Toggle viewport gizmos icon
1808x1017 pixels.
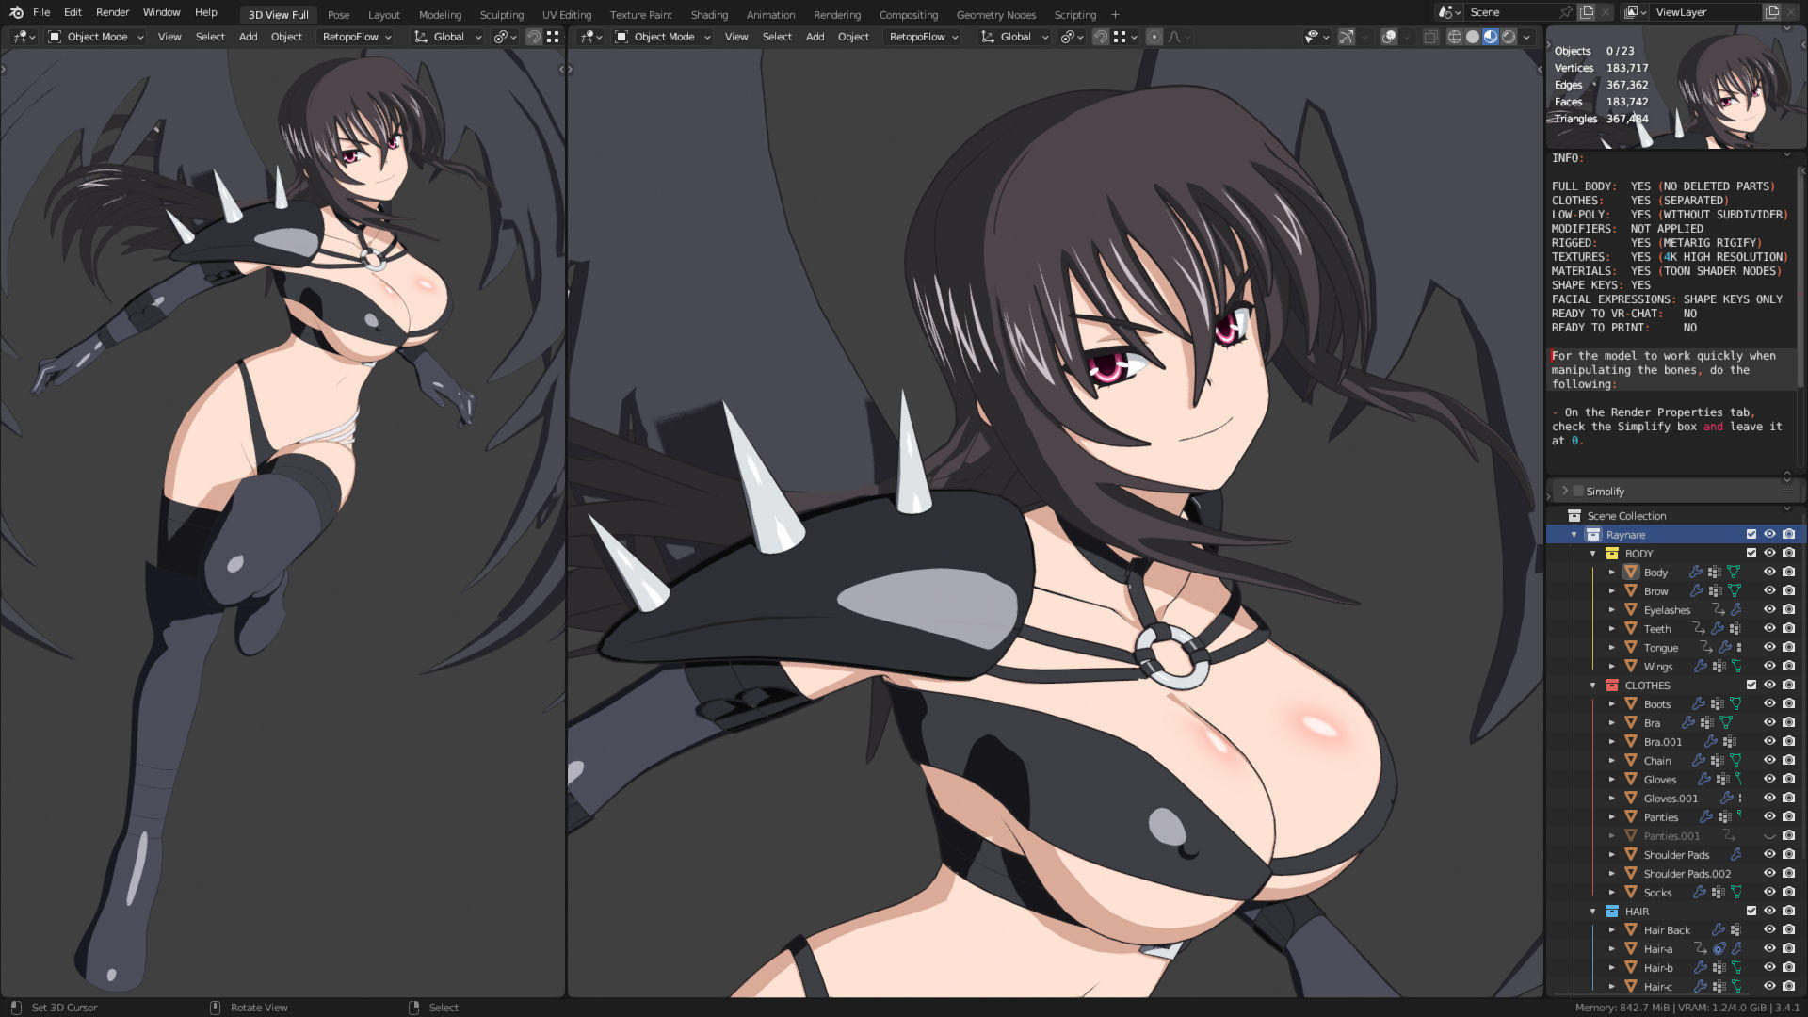click(1347, 37)
